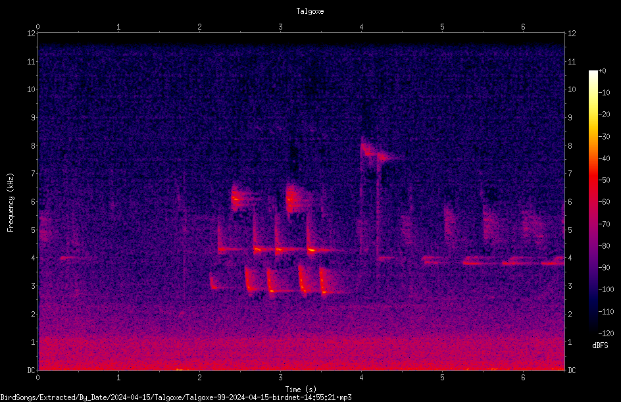
Task: Click the white top of the dBFS color scale
Action: click(x=593, y=74)
